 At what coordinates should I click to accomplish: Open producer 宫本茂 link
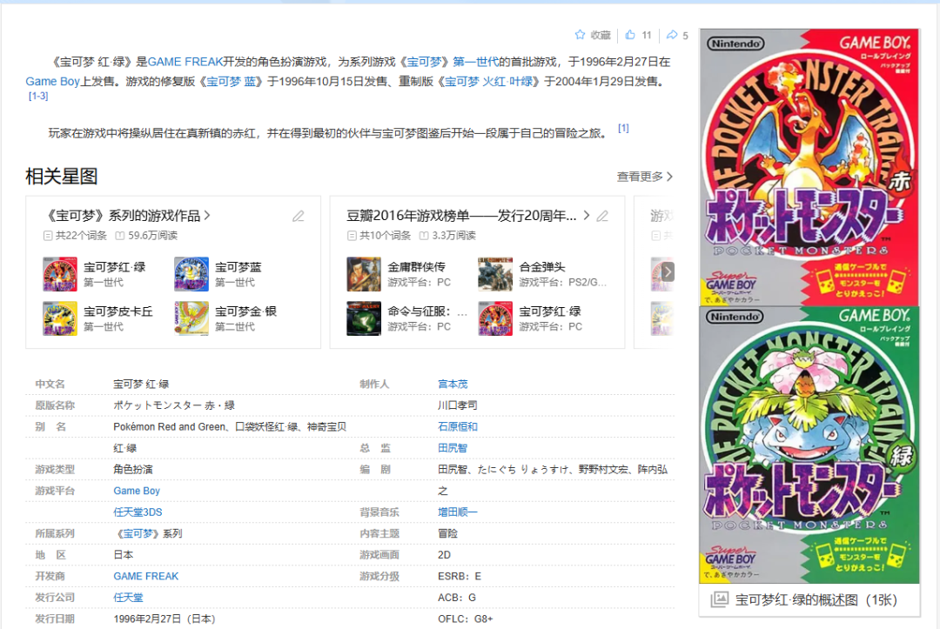tap(453, 384)
